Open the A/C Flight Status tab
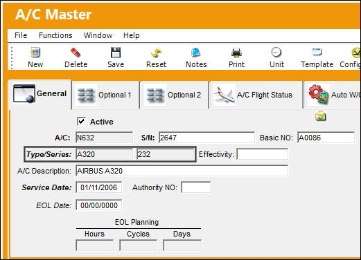The height and width of the screenshot is (260, 361). pyautogui.click(x=256, y=95)
